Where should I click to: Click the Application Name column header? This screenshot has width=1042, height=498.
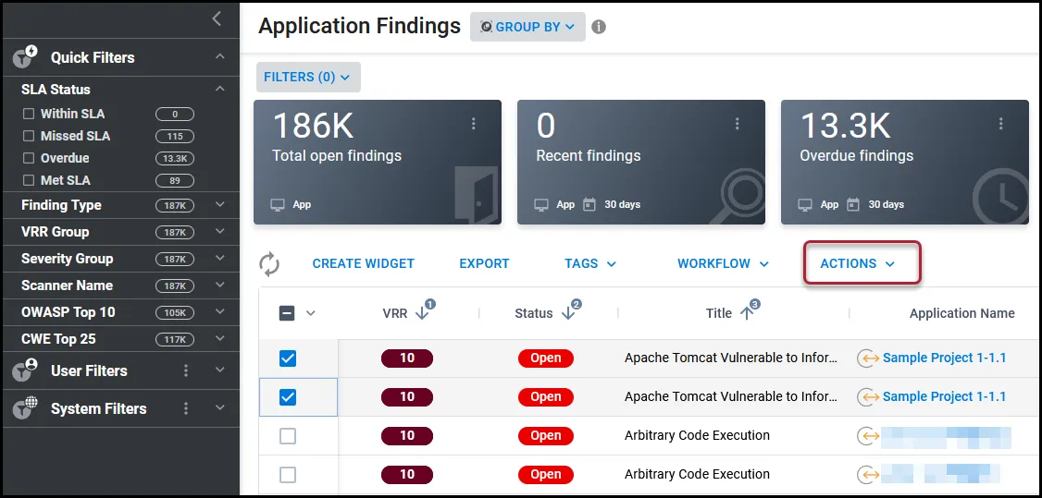pos(961,313)
